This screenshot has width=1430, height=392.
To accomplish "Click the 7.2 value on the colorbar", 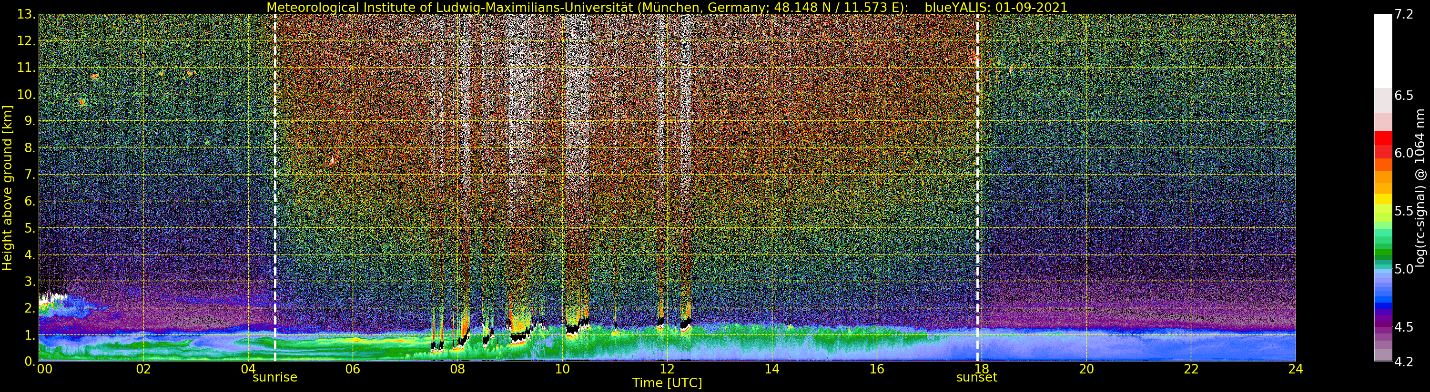I will coord(1404,14).
